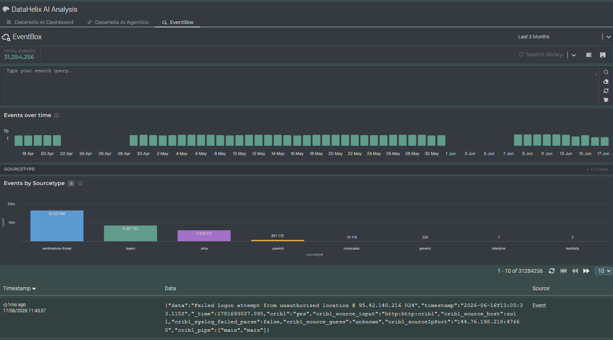Go to the next results page
The height and width of the screenshot is (340, 613).
pyautogui.click(x=586, y=271)
